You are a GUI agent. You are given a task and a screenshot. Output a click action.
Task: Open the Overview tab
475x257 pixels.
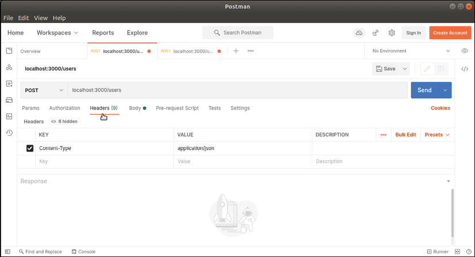[30, 51]
